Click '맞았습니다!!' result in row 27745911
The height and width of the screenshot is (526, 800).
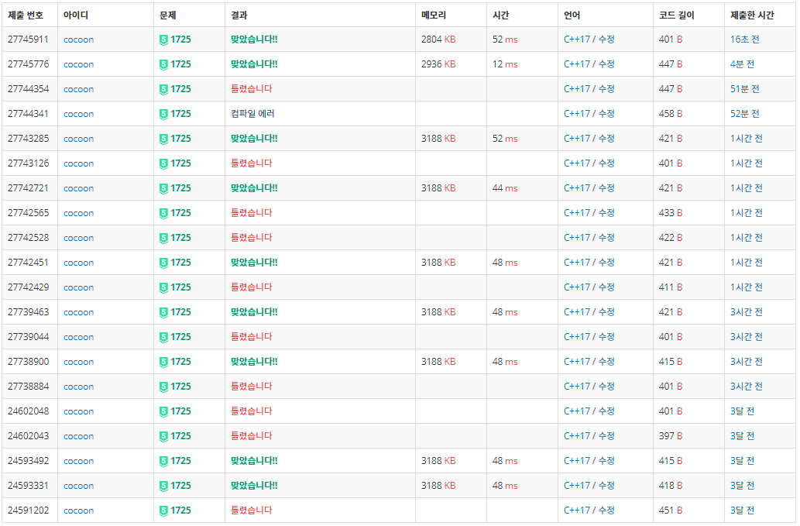point(254,40)
